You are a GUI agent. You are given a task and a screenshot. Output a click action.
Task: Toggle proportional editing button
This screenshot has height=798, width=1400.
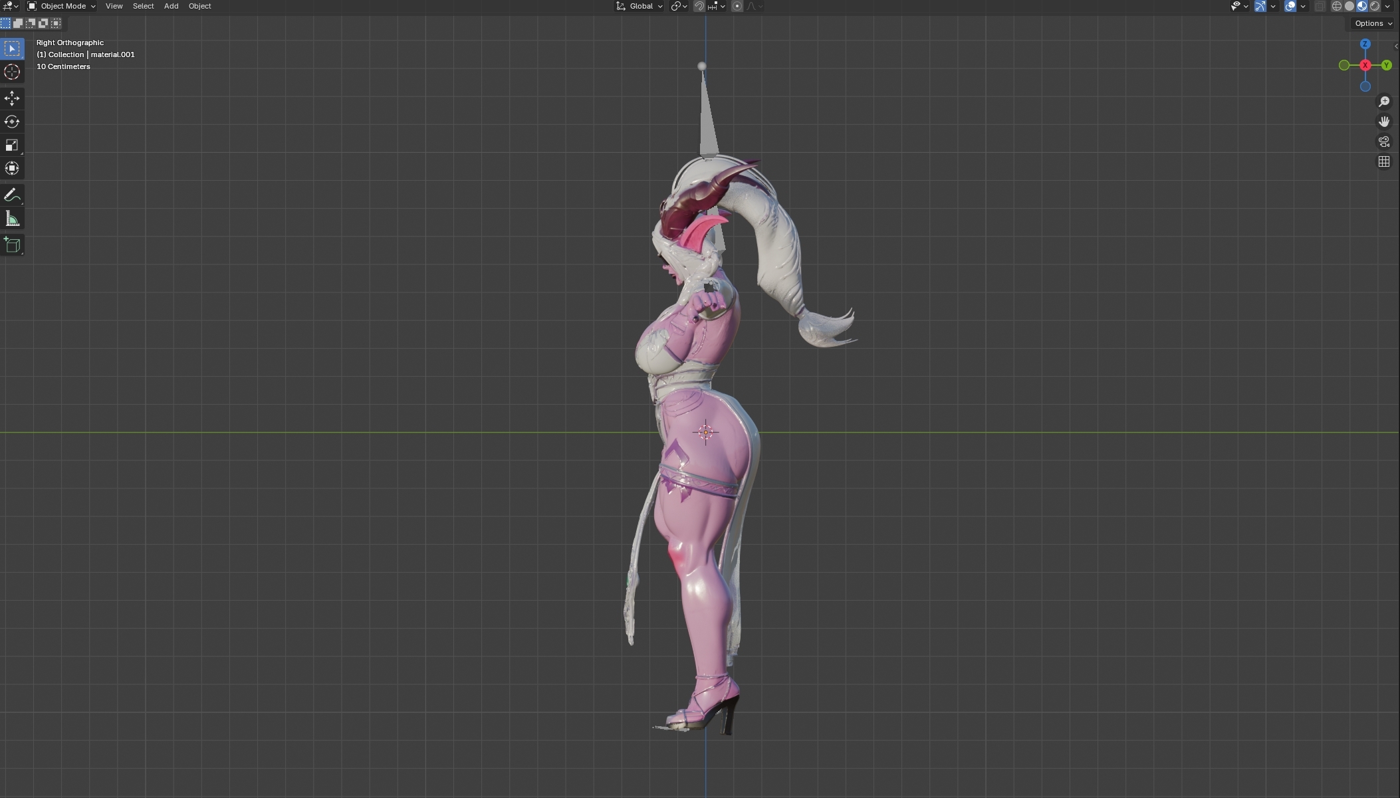click(737, 6)
